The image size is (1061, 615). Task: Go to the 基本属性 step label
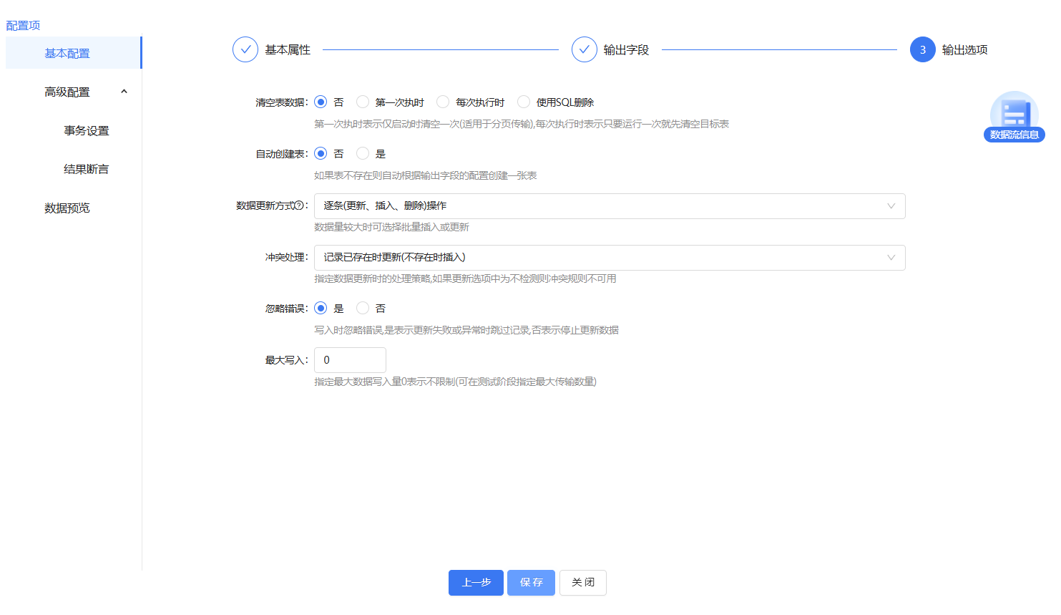[288, 49]
